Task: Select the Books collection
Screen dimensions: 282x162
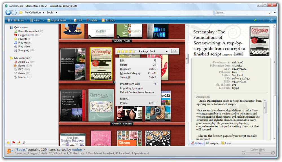Action: (x=23, y=65)
